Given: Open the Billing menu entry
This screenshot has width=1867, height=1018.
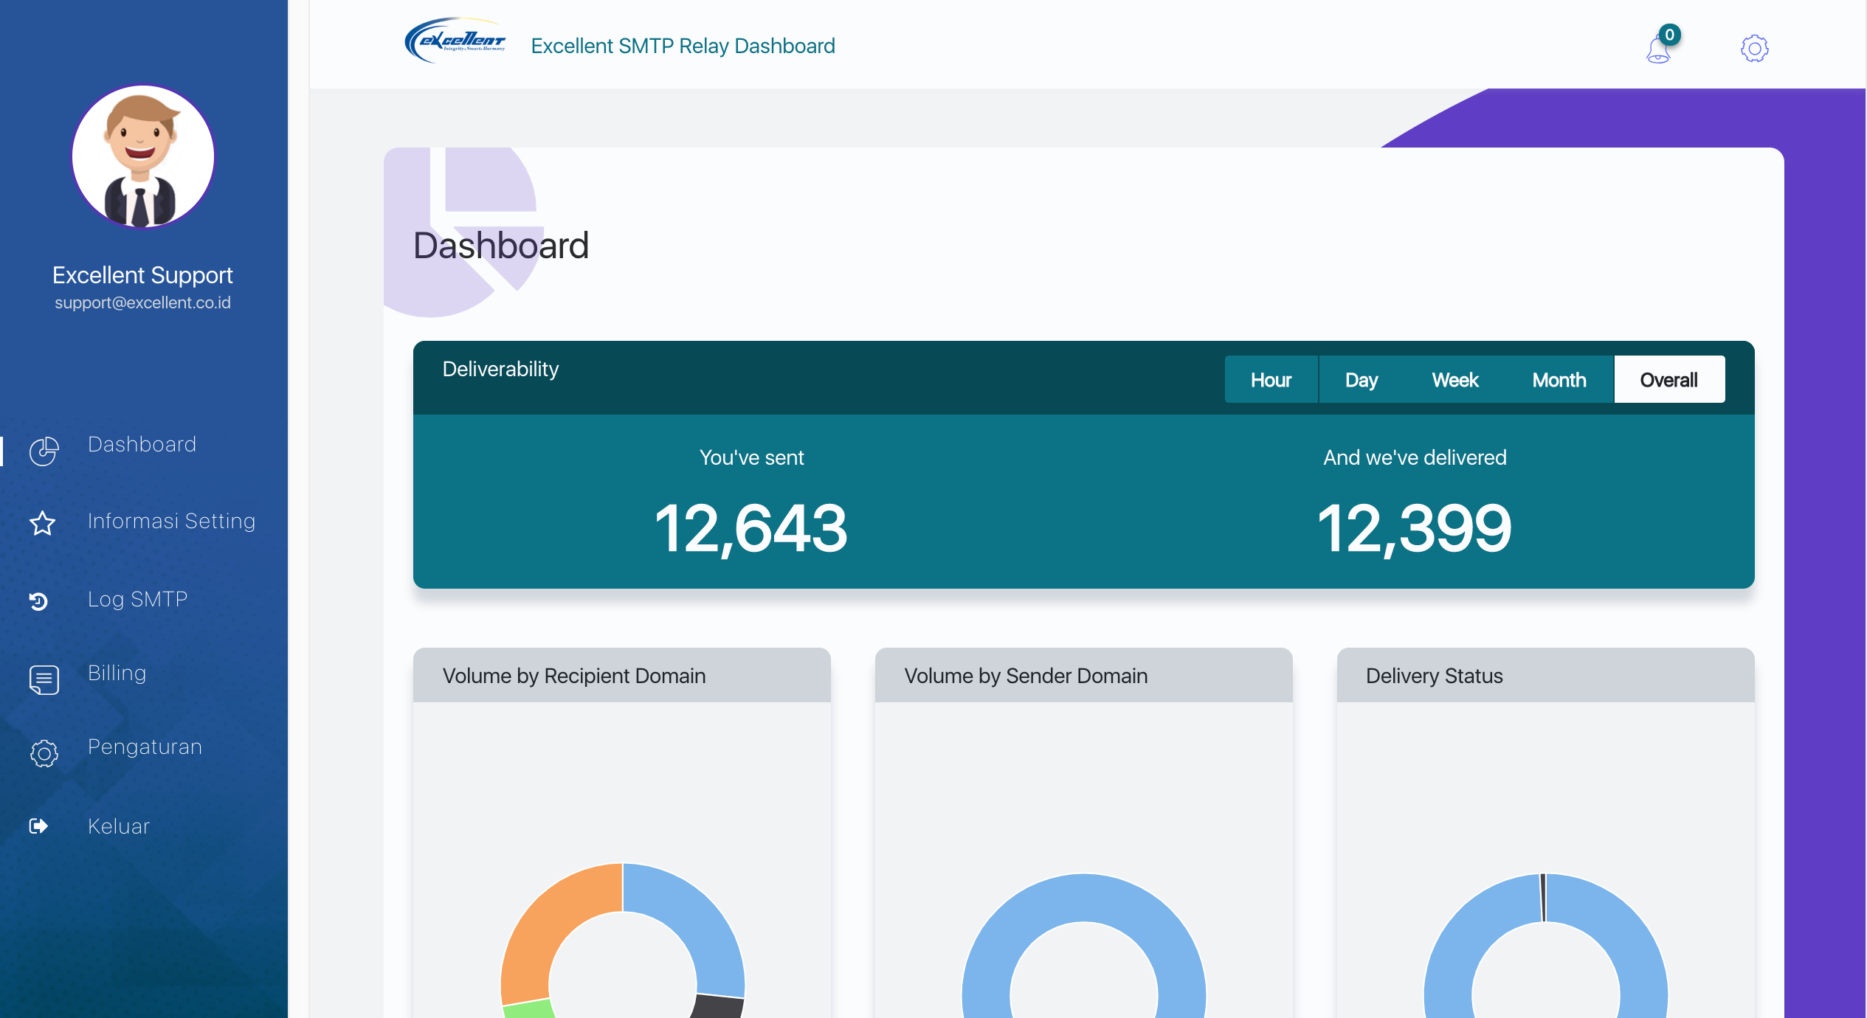Looking at the screenshot, I should (x=117, y=673).
